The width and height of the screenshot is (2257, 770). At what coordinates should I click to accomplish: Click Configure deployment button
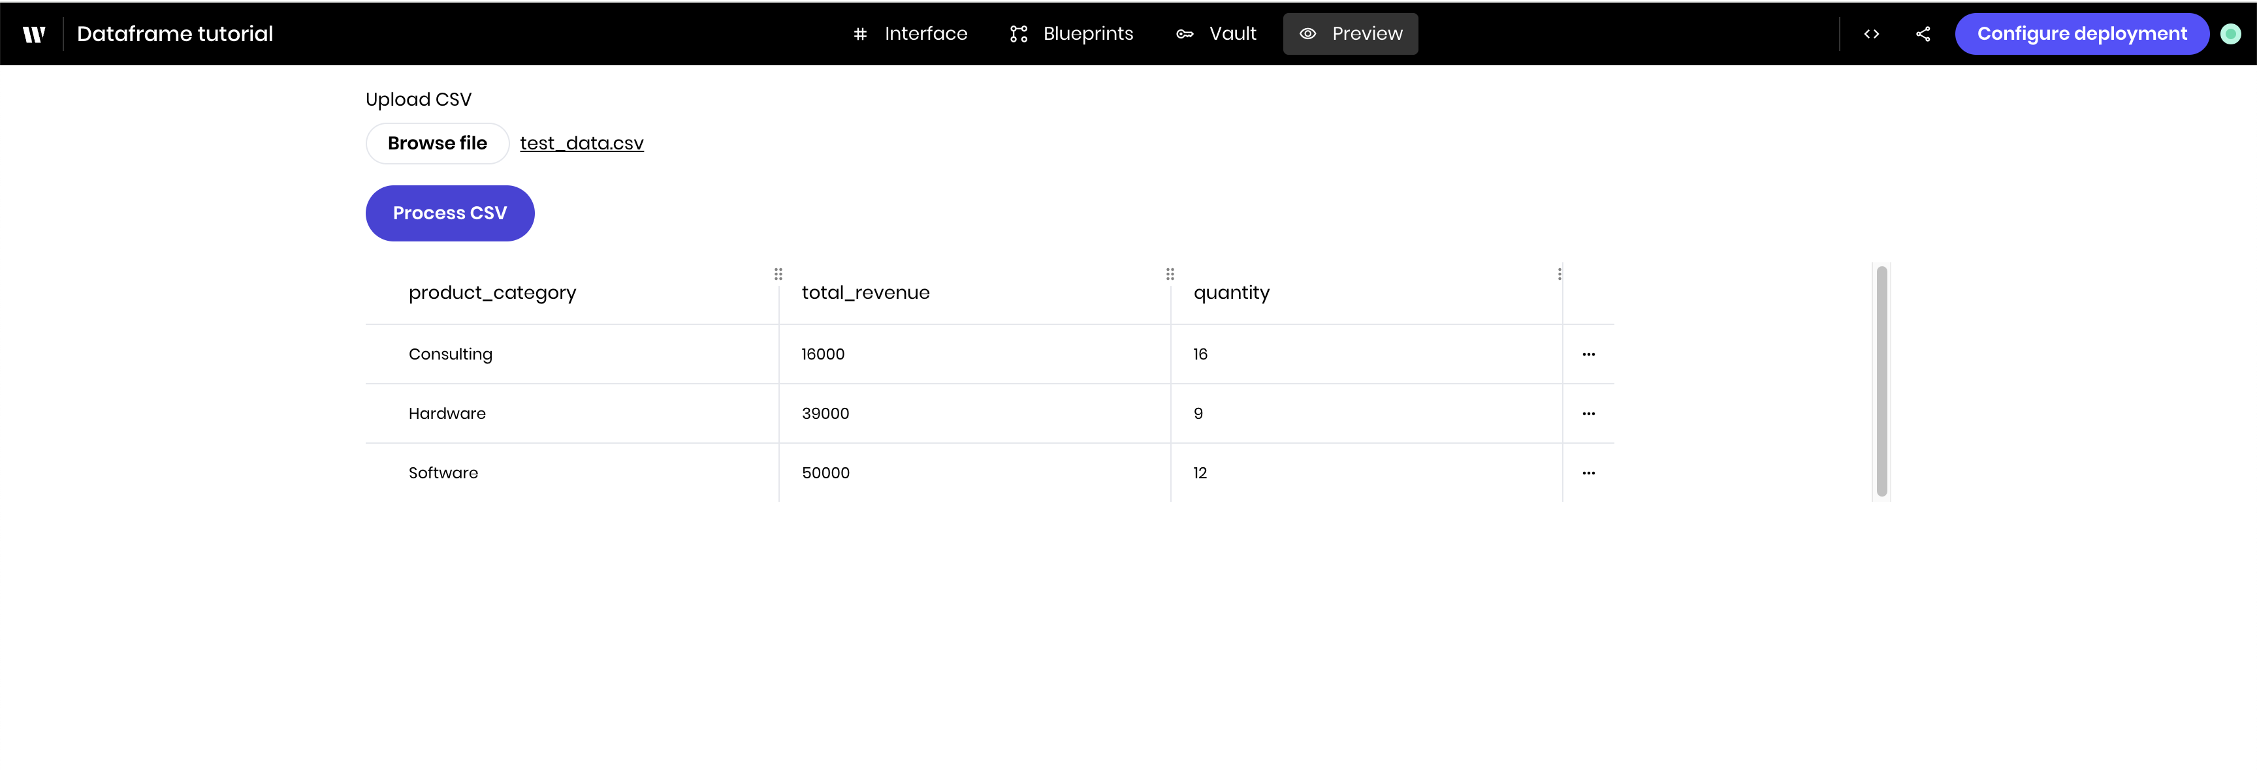pos(2082,34)
